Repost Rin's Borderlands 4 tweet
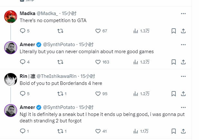Image resolution: width=199 pixels, height=140 pixels. (60, 94)
